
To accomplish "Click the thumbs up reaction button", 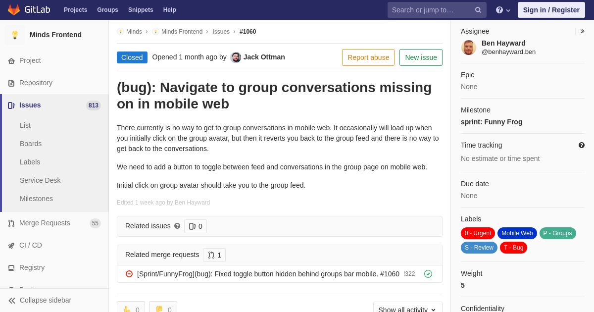I will [131, 307].
